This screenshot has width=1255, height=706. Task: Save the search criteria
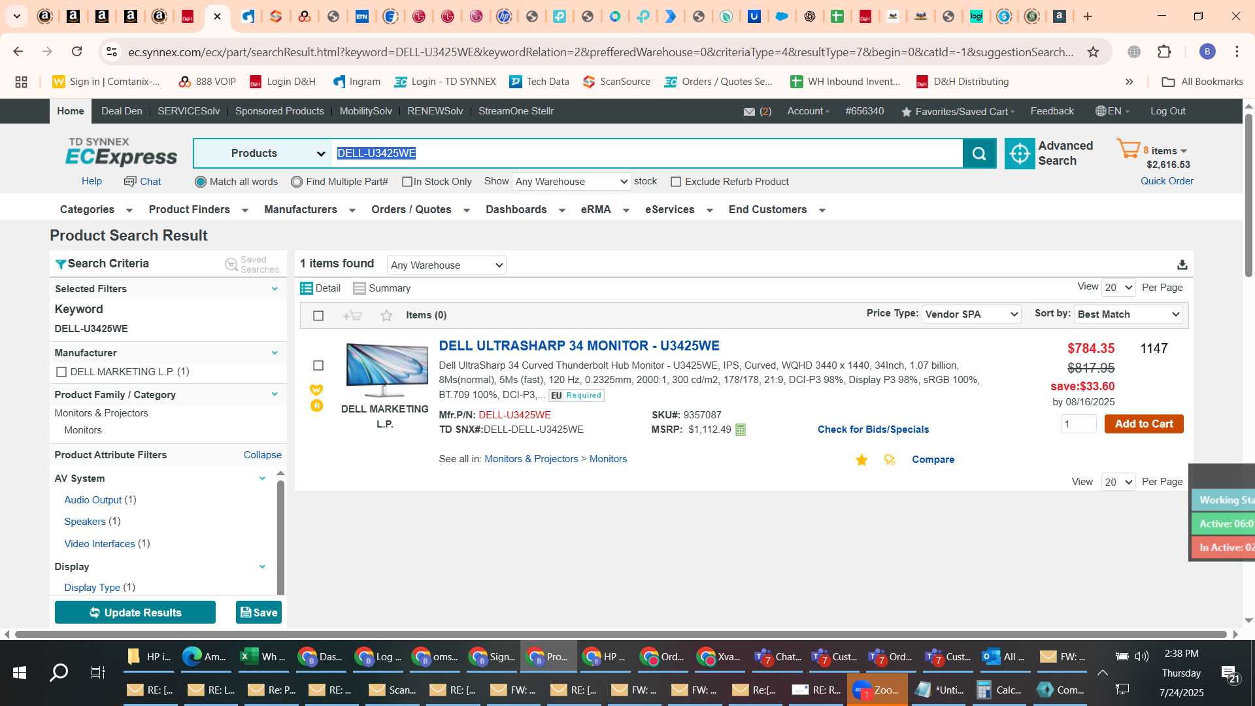259,613
